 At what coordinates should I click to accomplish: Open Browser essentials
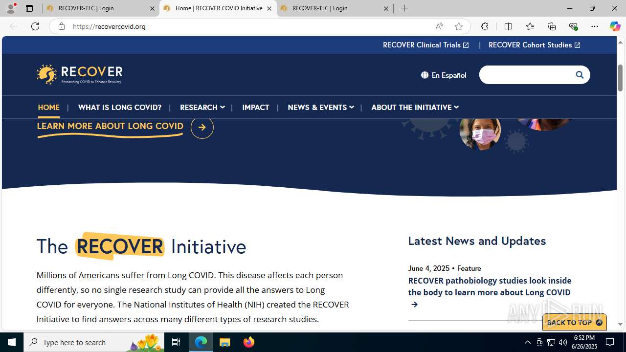click(573, 26)
